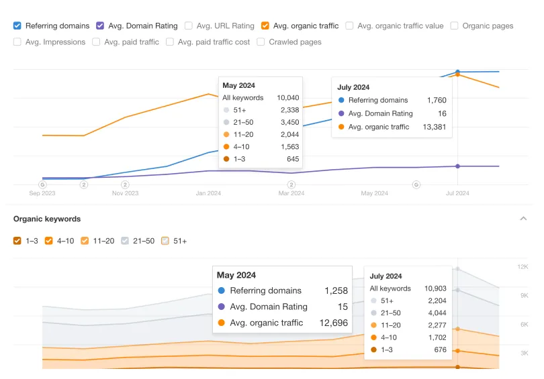Click the '2' marker between Sep and Nov 2023
The width and height of the screenshot is (544, 379).
tap(83, 184)
